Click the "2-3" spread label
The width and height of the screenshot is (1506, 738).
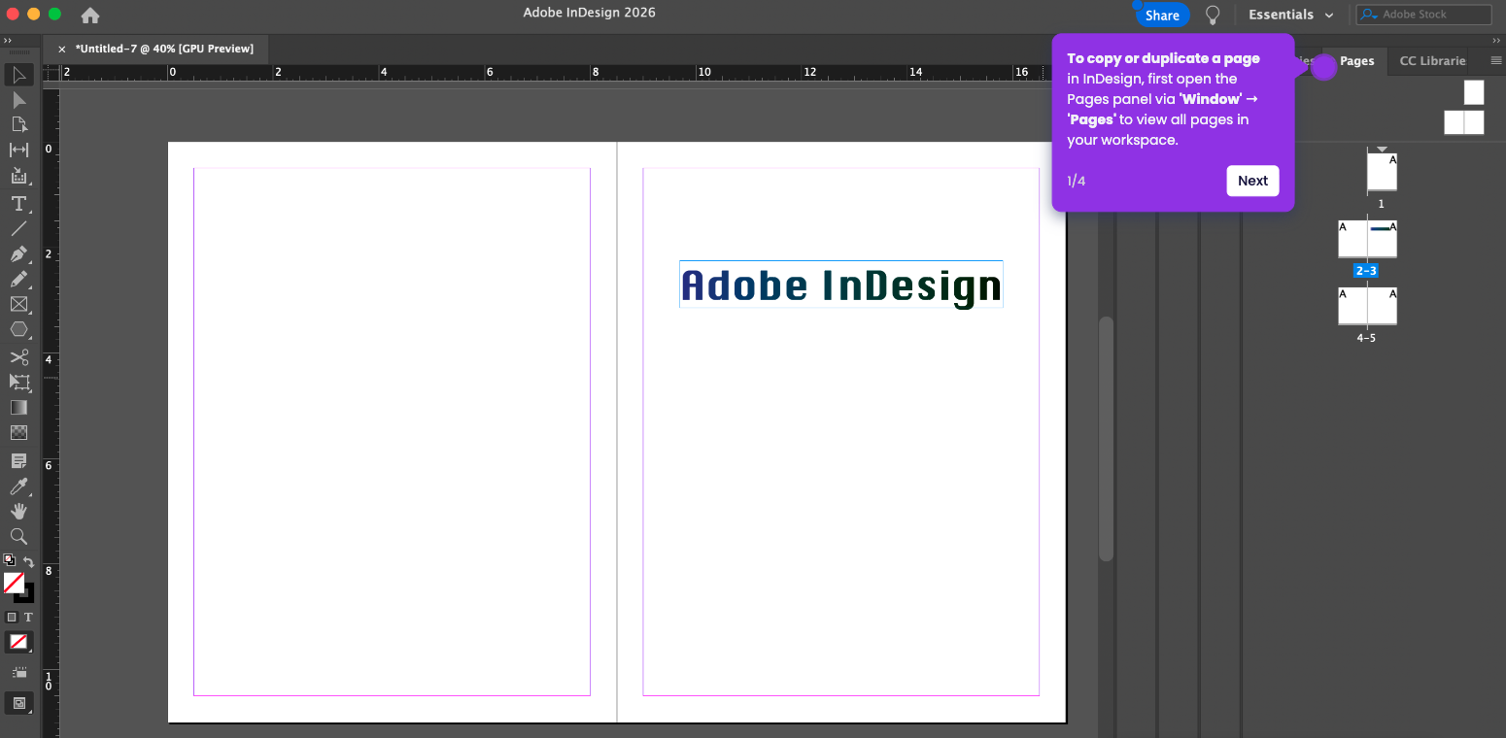tap(1366, 271)
